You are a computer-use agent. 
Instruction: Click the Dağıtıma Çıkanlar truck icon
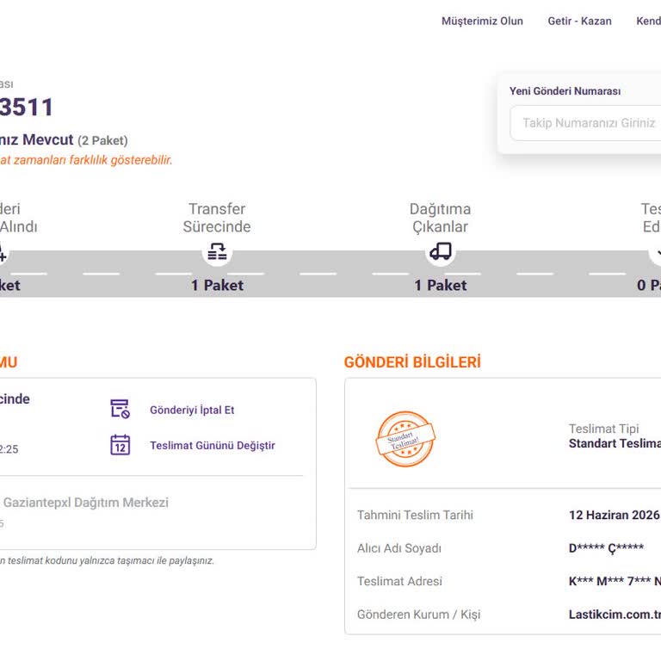click(441, 251)
